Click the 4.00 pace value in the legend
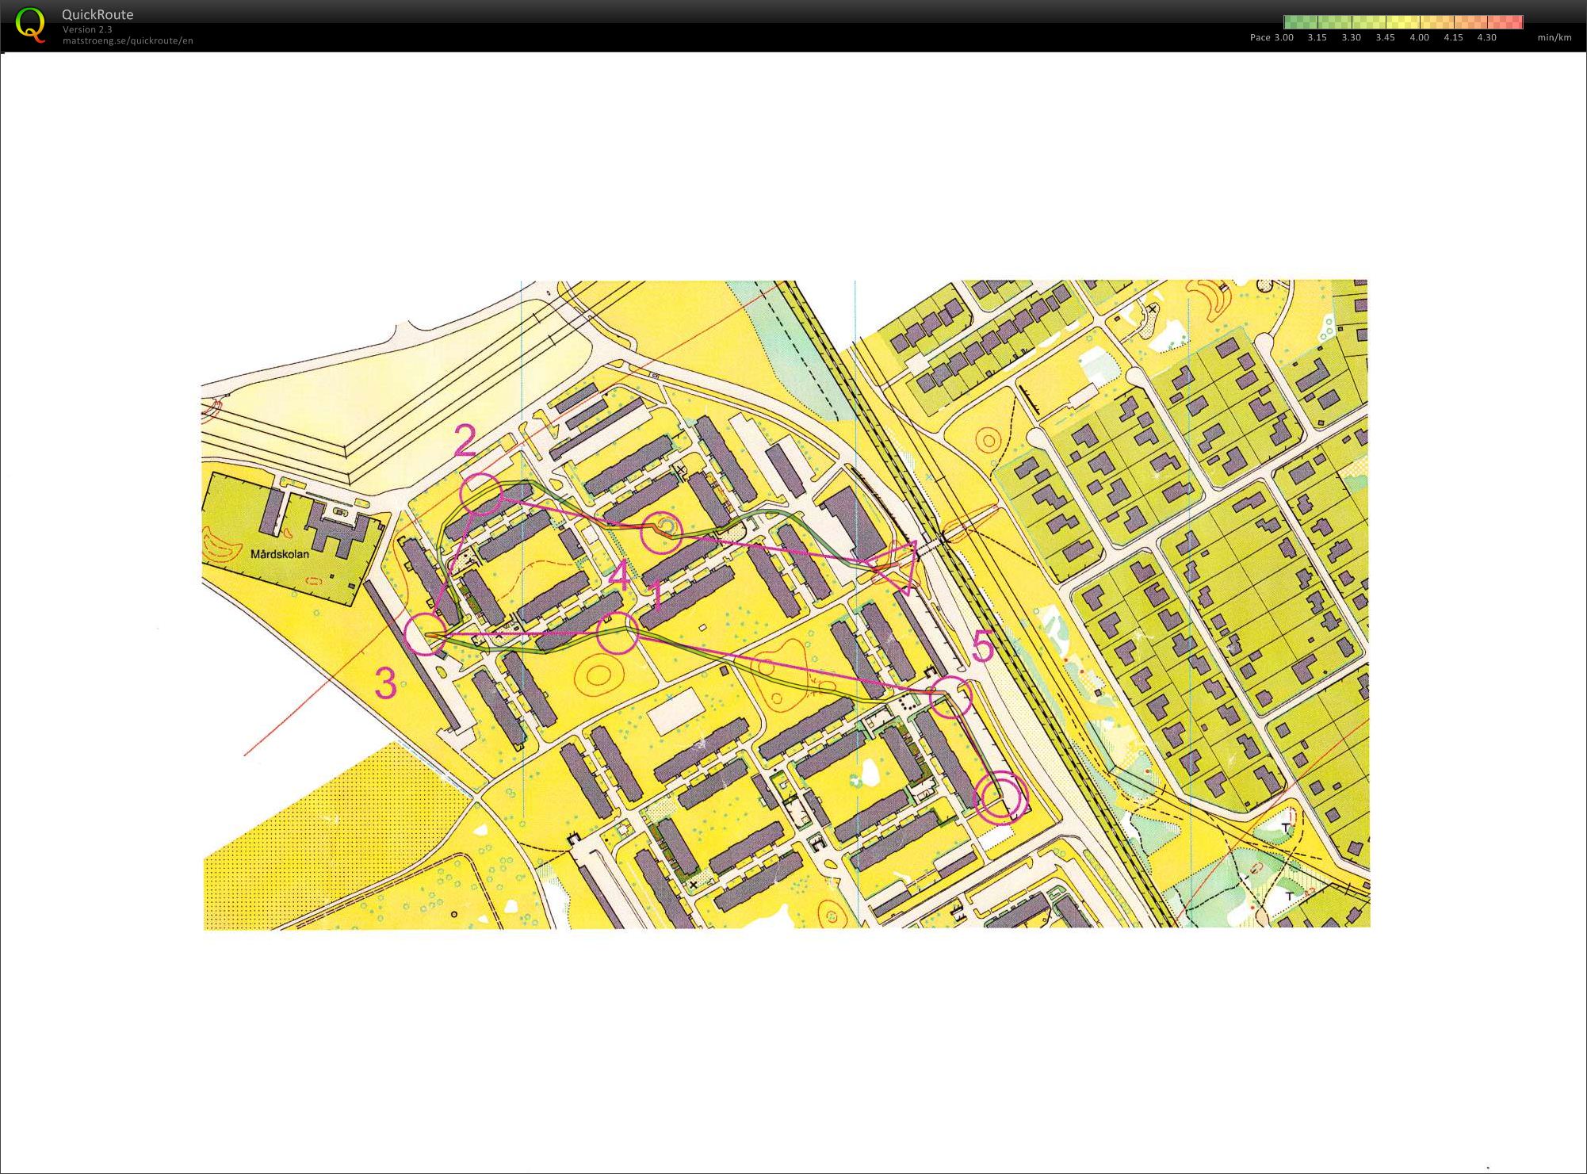The height and width of the screenshot is (1174, 1587). (1420, 37)
